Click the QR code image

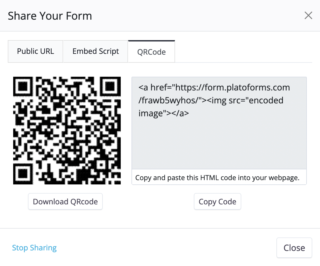[x=67, y=131]
